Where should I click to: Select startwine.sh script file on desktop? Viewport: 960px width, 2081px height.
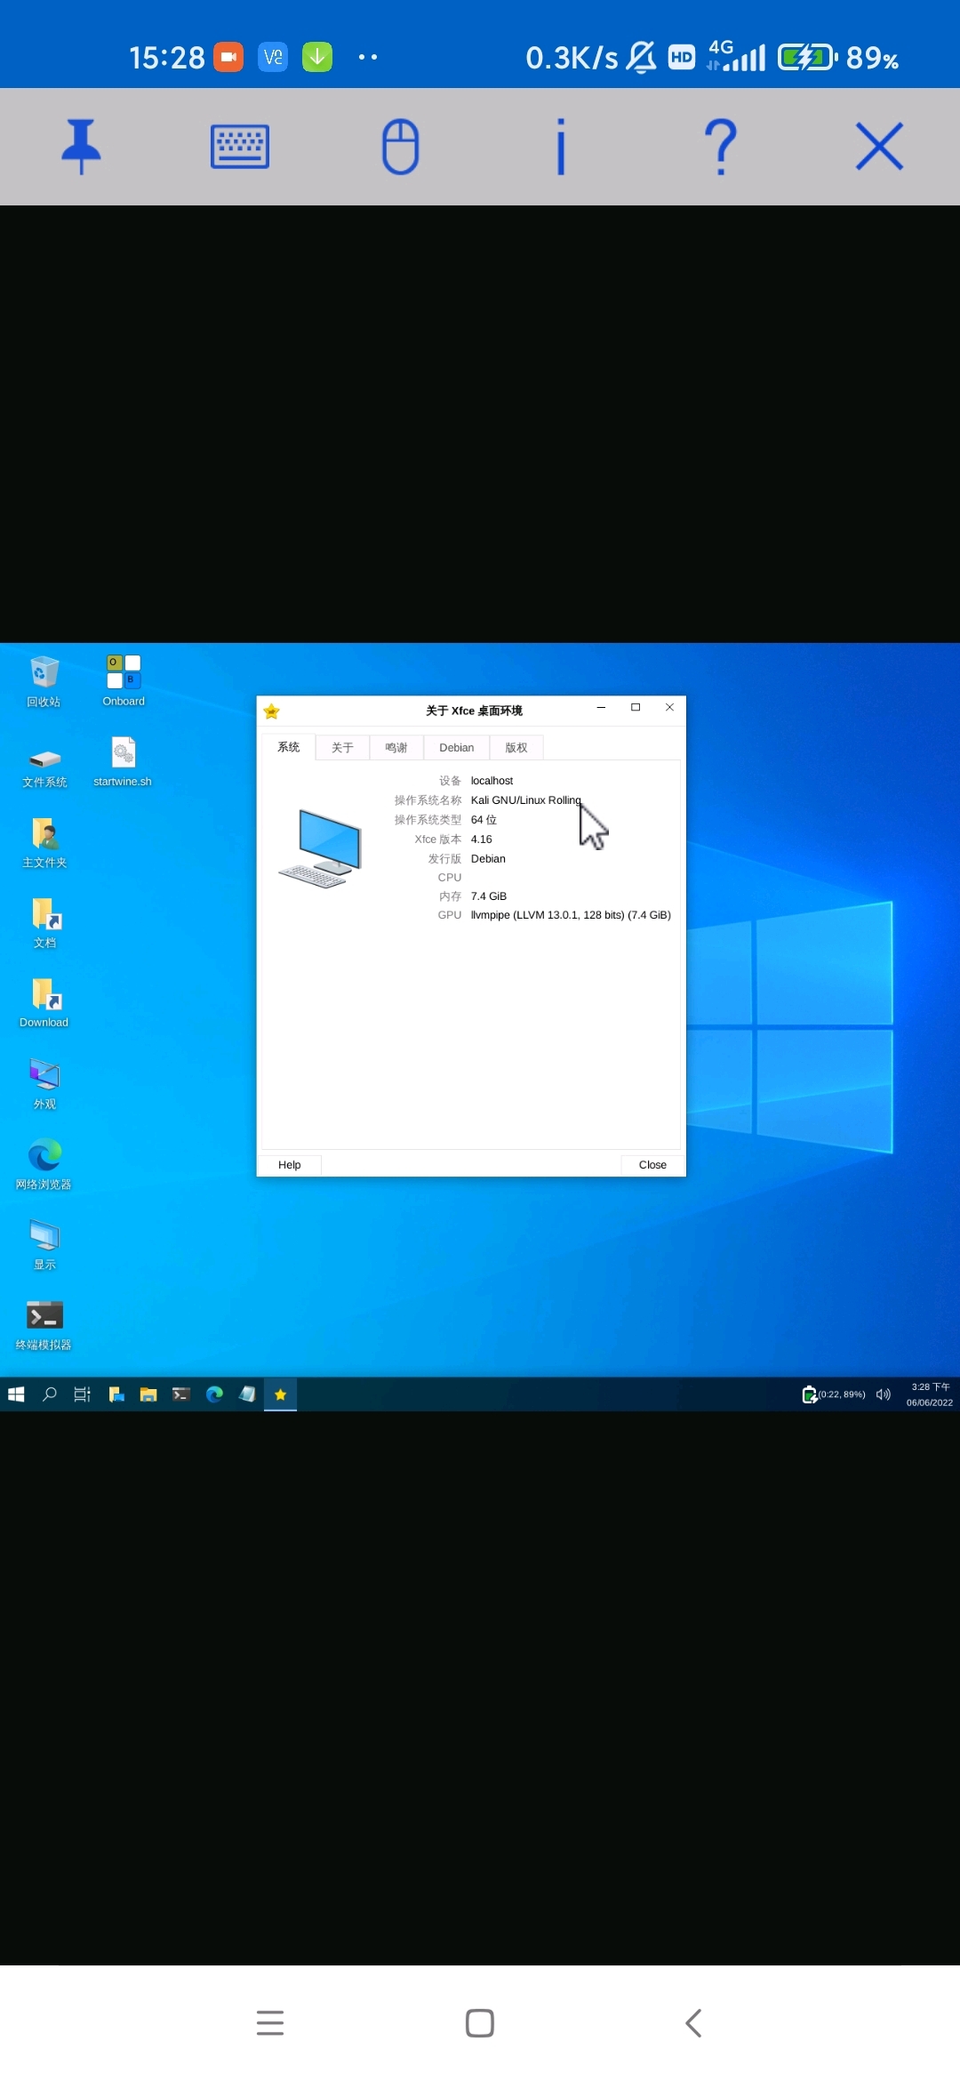click(x=123, y=762)
